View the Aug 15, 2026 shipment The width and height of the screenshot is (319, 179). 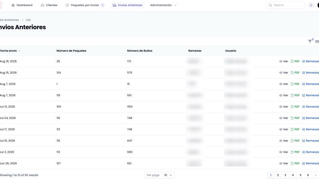(284, 73)
